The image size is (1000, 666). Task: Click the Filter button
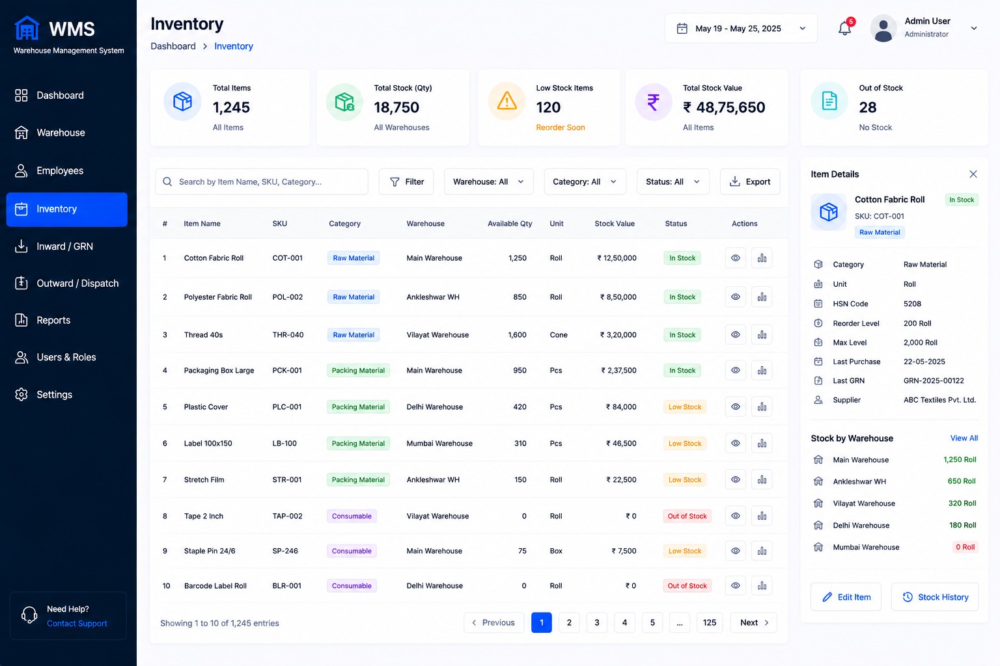pyautogui.click(x=406, y=182)
